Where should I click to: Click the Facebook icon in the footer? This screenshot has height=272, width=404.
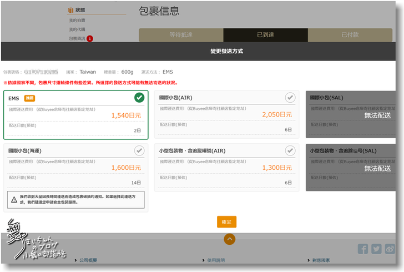tap(363, 249)
